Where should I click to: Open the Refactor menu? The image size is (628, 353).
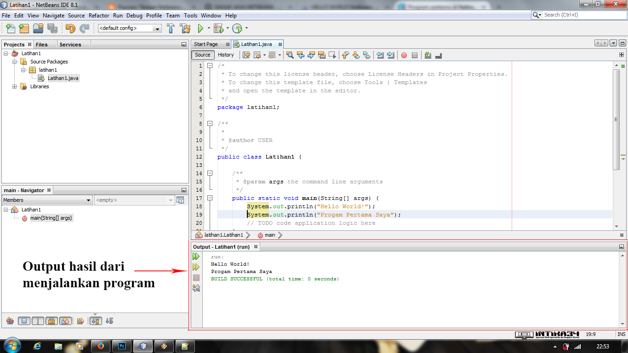[x=99, y=15]
